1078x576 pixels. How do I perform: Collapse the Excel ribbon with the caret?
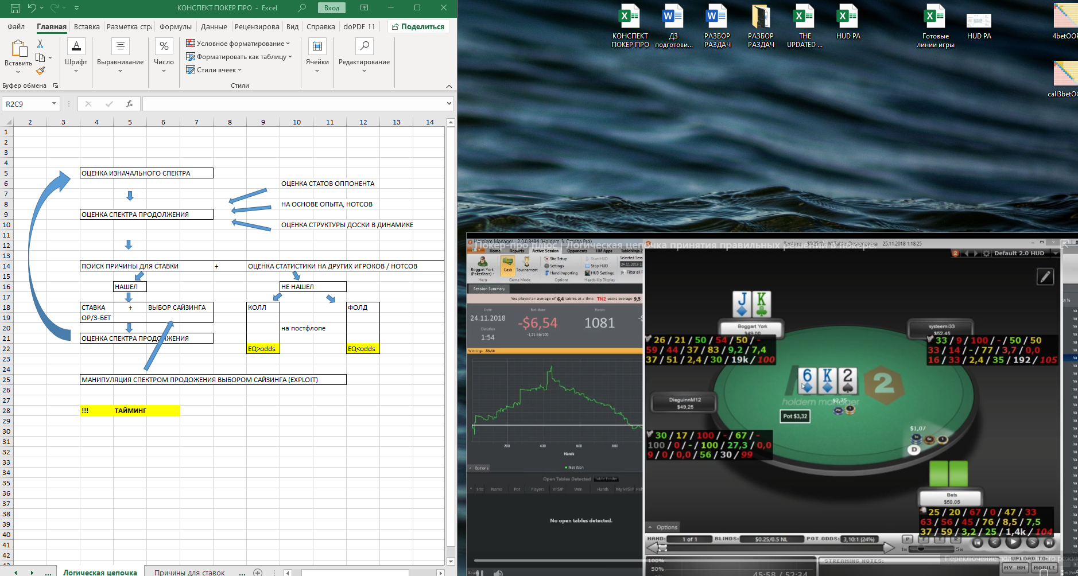[449, 86]
